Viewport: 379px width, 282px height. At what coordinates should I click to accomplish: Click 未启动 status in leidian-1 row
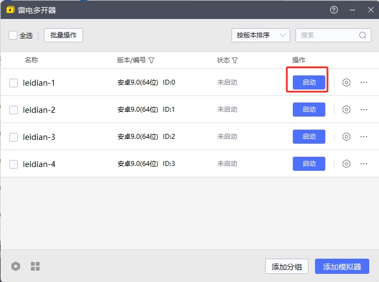pos(227,82)
